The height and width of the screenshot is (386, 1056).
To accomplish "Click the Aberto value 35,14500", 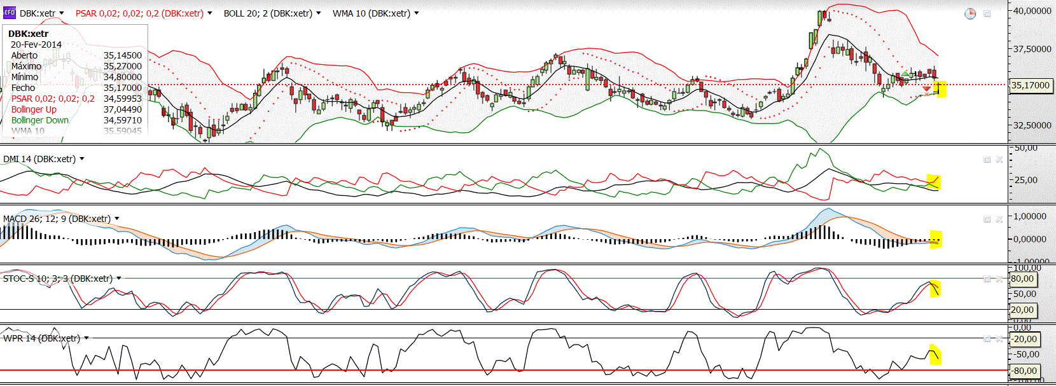I will [123, 55].
